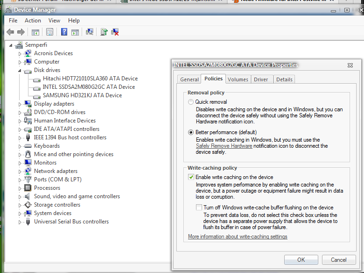Screen dimensions: 364x273
Task: Open the Properties toolbar icon
Action: (x=49, y=32)
